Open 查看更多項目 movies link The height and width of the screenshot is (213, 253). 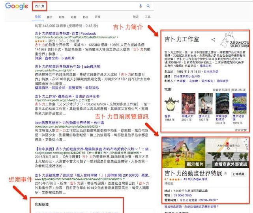tap(229, 90)
